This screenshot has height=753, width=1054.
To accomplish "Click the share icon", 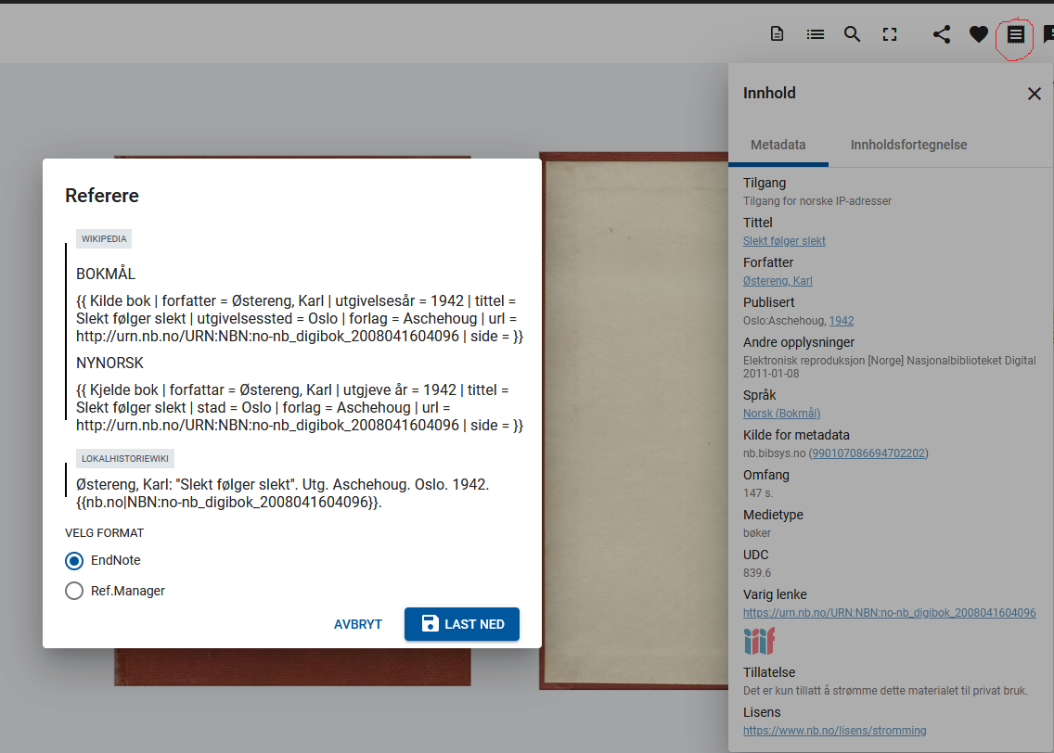I will click(942, 34).
